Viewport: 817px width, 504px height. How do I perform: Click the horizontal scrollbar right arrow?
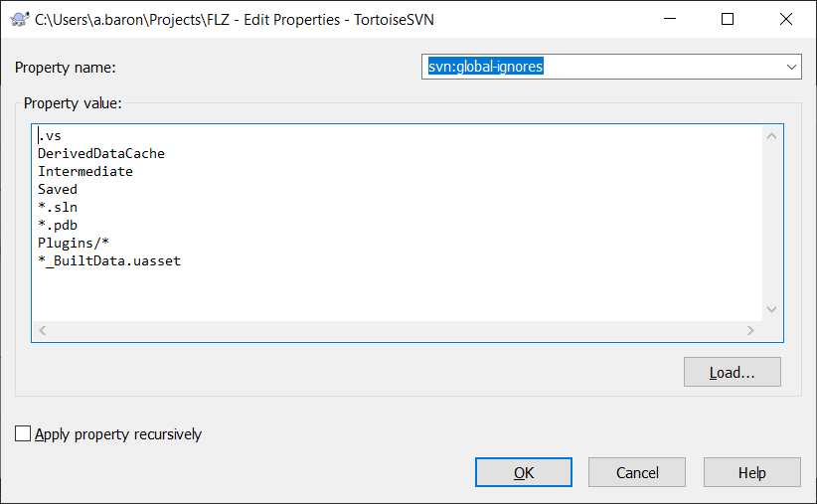(x=750, y=330)
